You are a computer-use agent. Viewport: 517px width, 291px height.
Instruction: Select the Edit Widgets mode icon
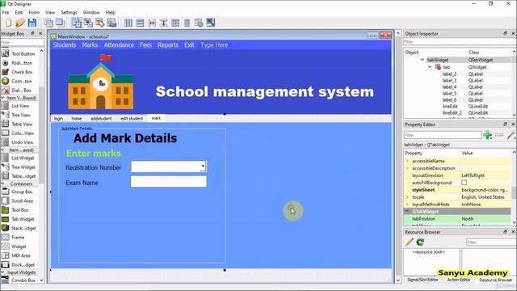77,23
